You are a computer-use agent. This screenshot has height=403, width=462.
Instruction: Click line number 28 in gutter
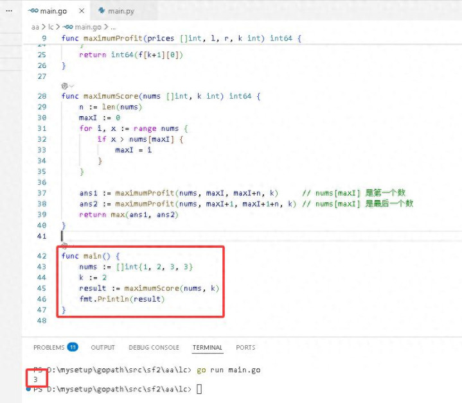[x=42, y=96]
